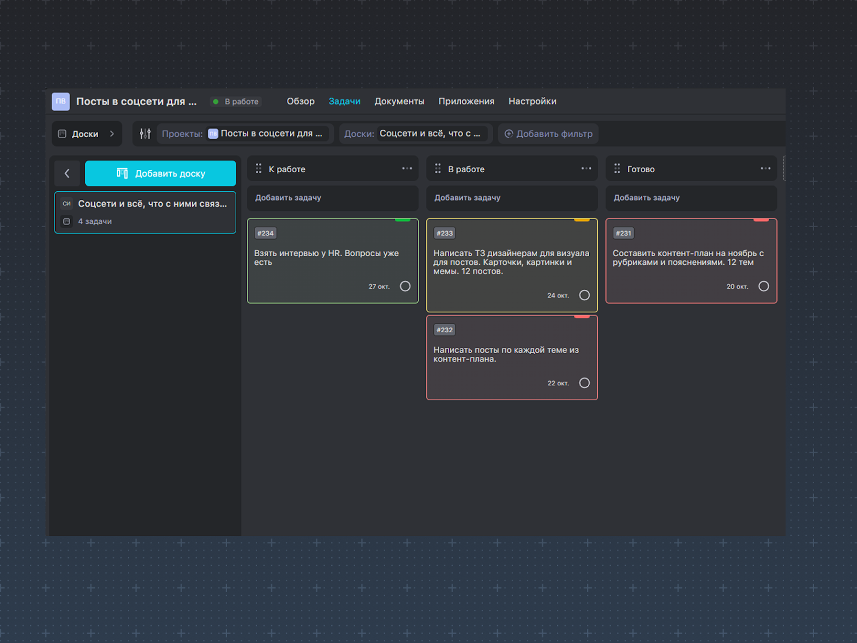
Task: Switch to the Обзор tab
Action: [300, 101]
